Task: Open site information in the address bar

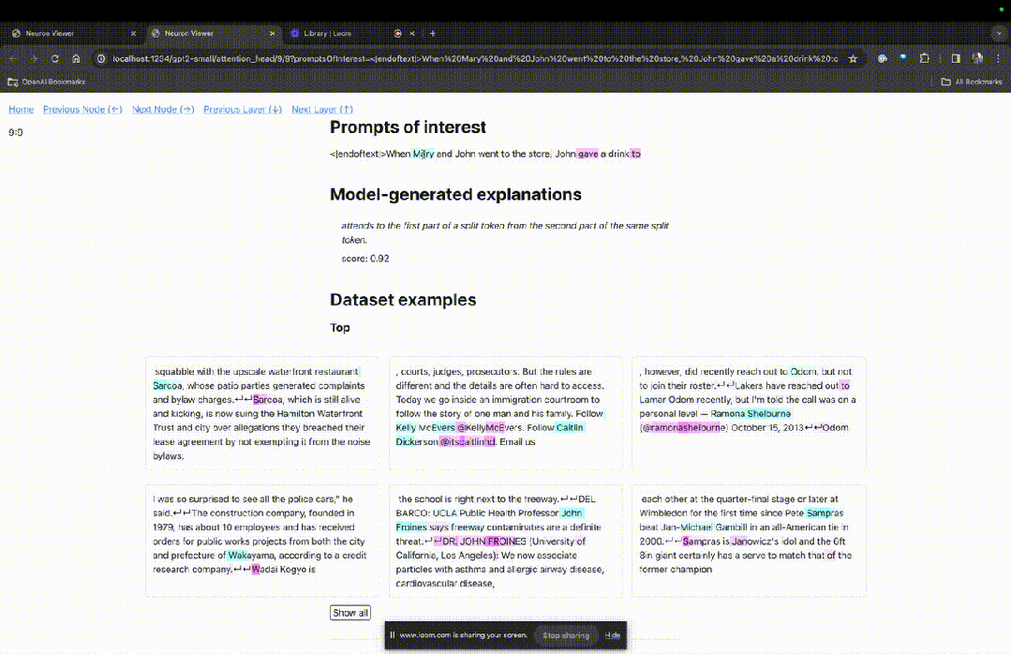Action: coord(99,57)
